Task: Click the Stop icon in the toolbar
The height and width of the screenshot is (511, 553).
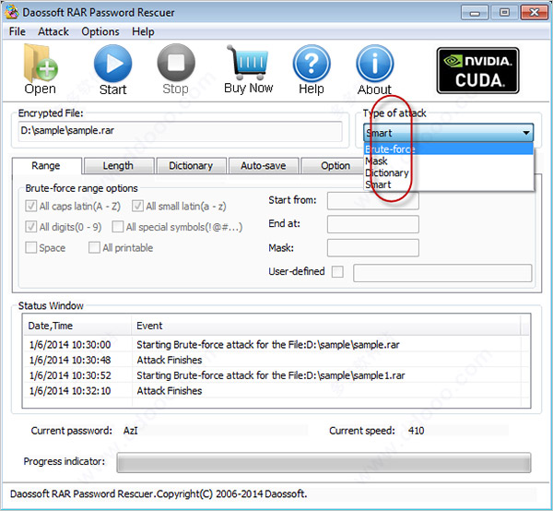Action: [176, 63]
